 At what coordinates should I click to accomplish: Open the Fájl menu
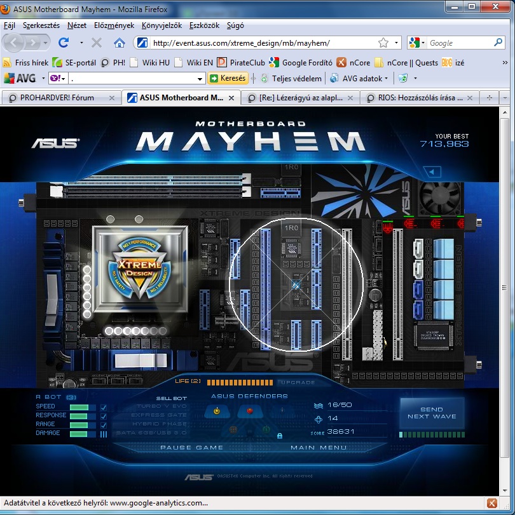[10, 25]
